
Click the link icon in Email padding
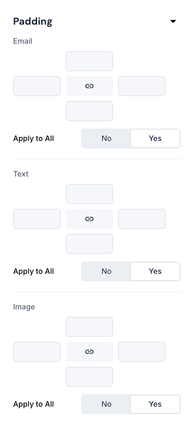(x=89, y=86)
